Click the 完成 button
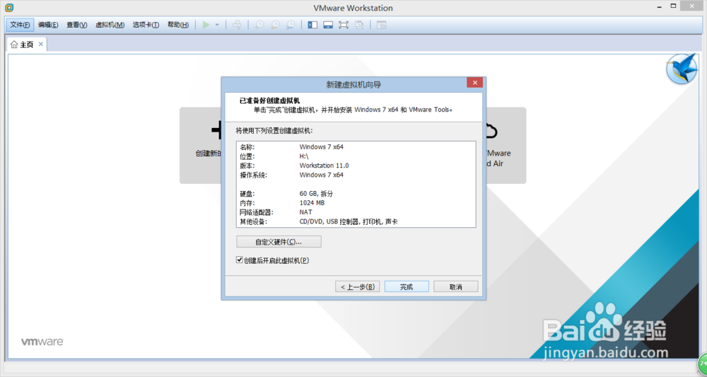 click(x=407, y=286)
